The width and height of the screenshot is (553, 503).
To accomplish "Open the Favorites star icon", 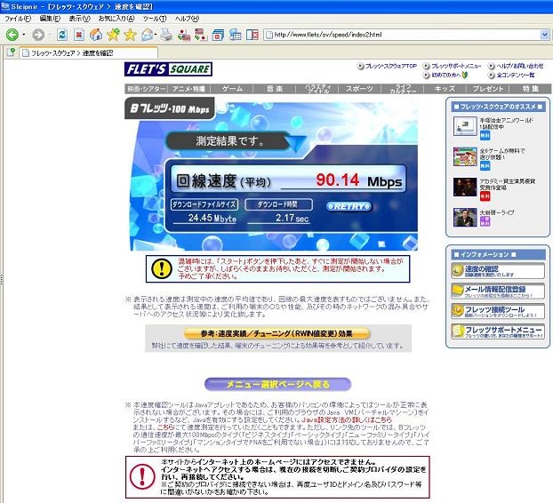I will click(130, 35).
